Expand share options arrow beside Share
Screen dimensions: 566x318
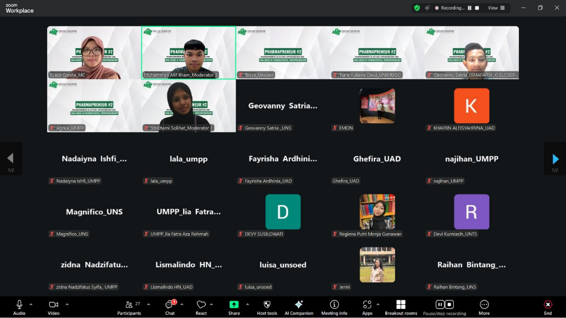click(248, 304)
